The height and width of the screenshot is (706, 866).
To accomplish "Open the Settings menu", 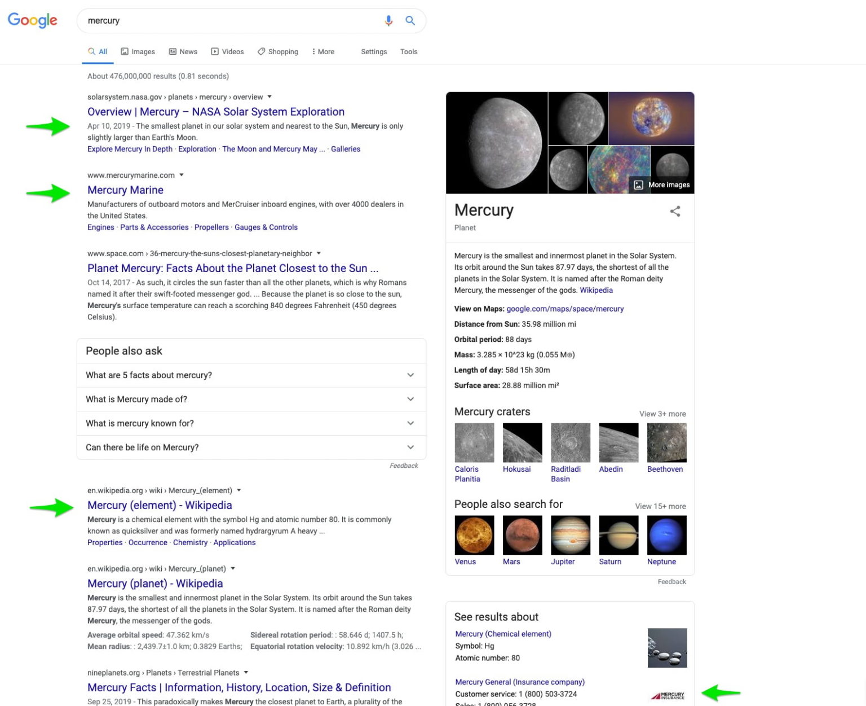I will pyautogui.click(x=374, y=51).
